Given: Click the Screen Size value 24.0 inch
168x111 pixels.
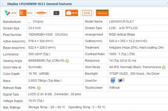Looking at the screenshot, I should click(35, 28).
